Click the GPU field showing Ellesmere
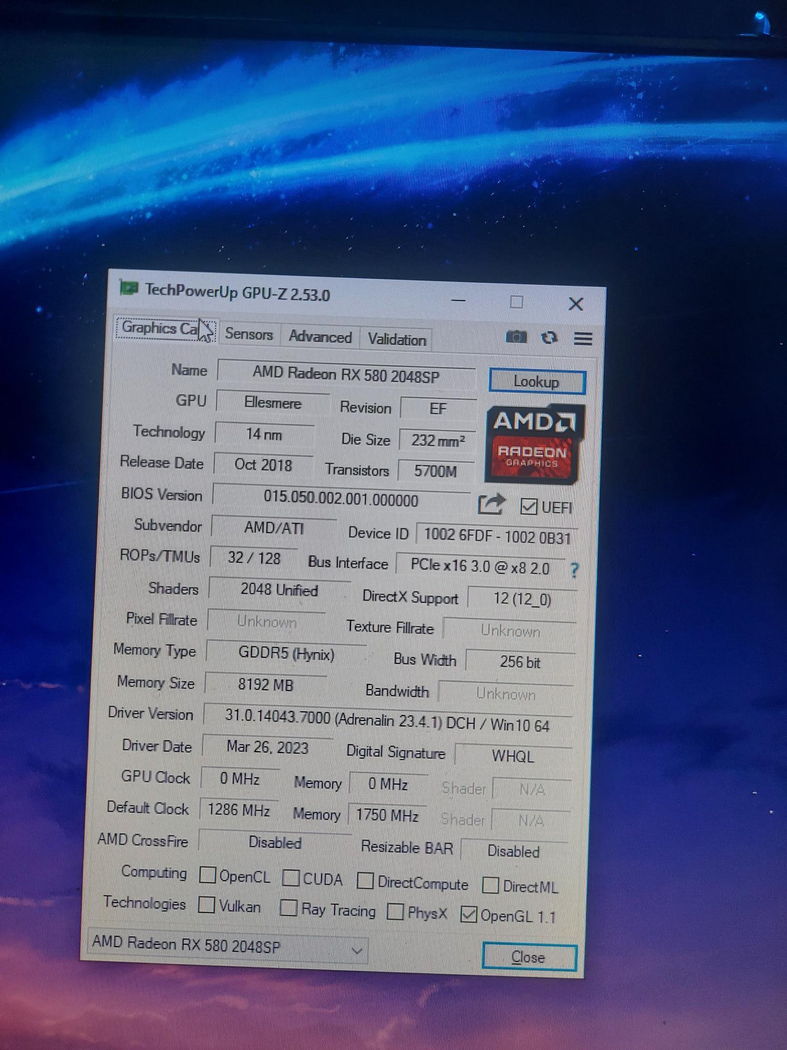This screenshot has width=787, height=1050. pyautogui.click(x=273, y=403)
